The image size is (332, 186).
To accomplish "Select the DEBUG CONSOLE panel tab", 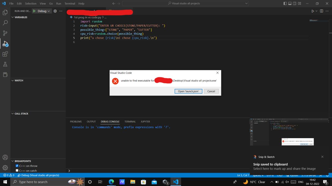I will 110,122.
